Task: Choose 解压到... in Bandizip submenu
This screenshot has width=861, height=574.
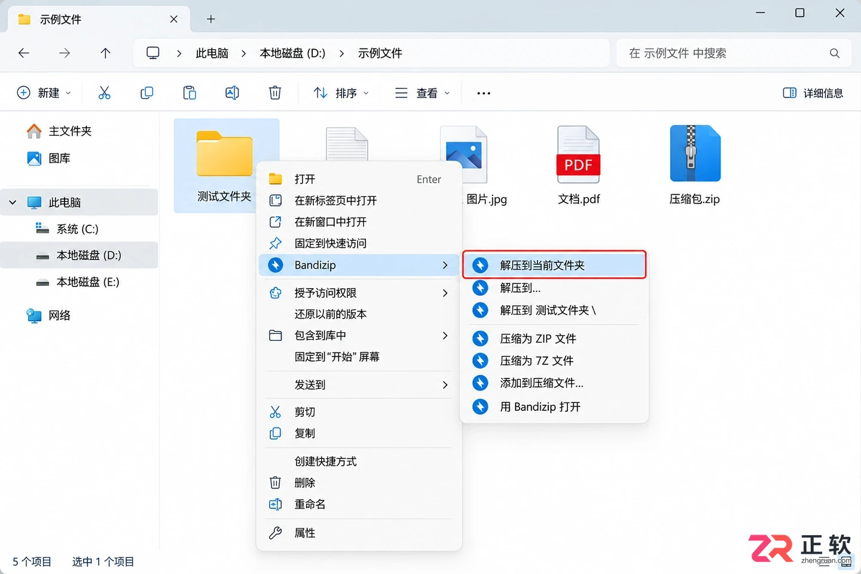Action: [x=554, y=288]
